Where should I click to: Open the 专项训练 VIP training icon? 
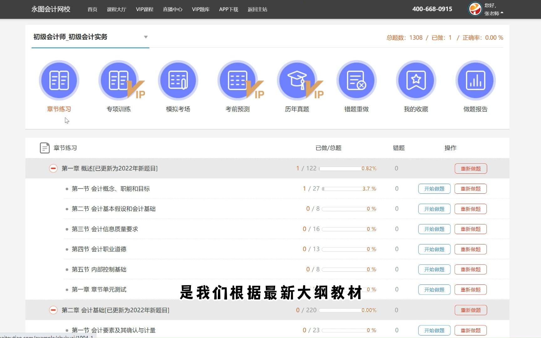pyautogui.click(x=119, y=80)
